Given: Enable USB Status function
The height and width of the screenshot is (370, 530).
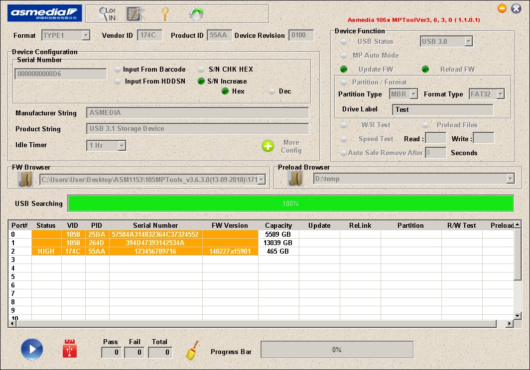Looking at the screenshot, I should (x=343, y=41).
